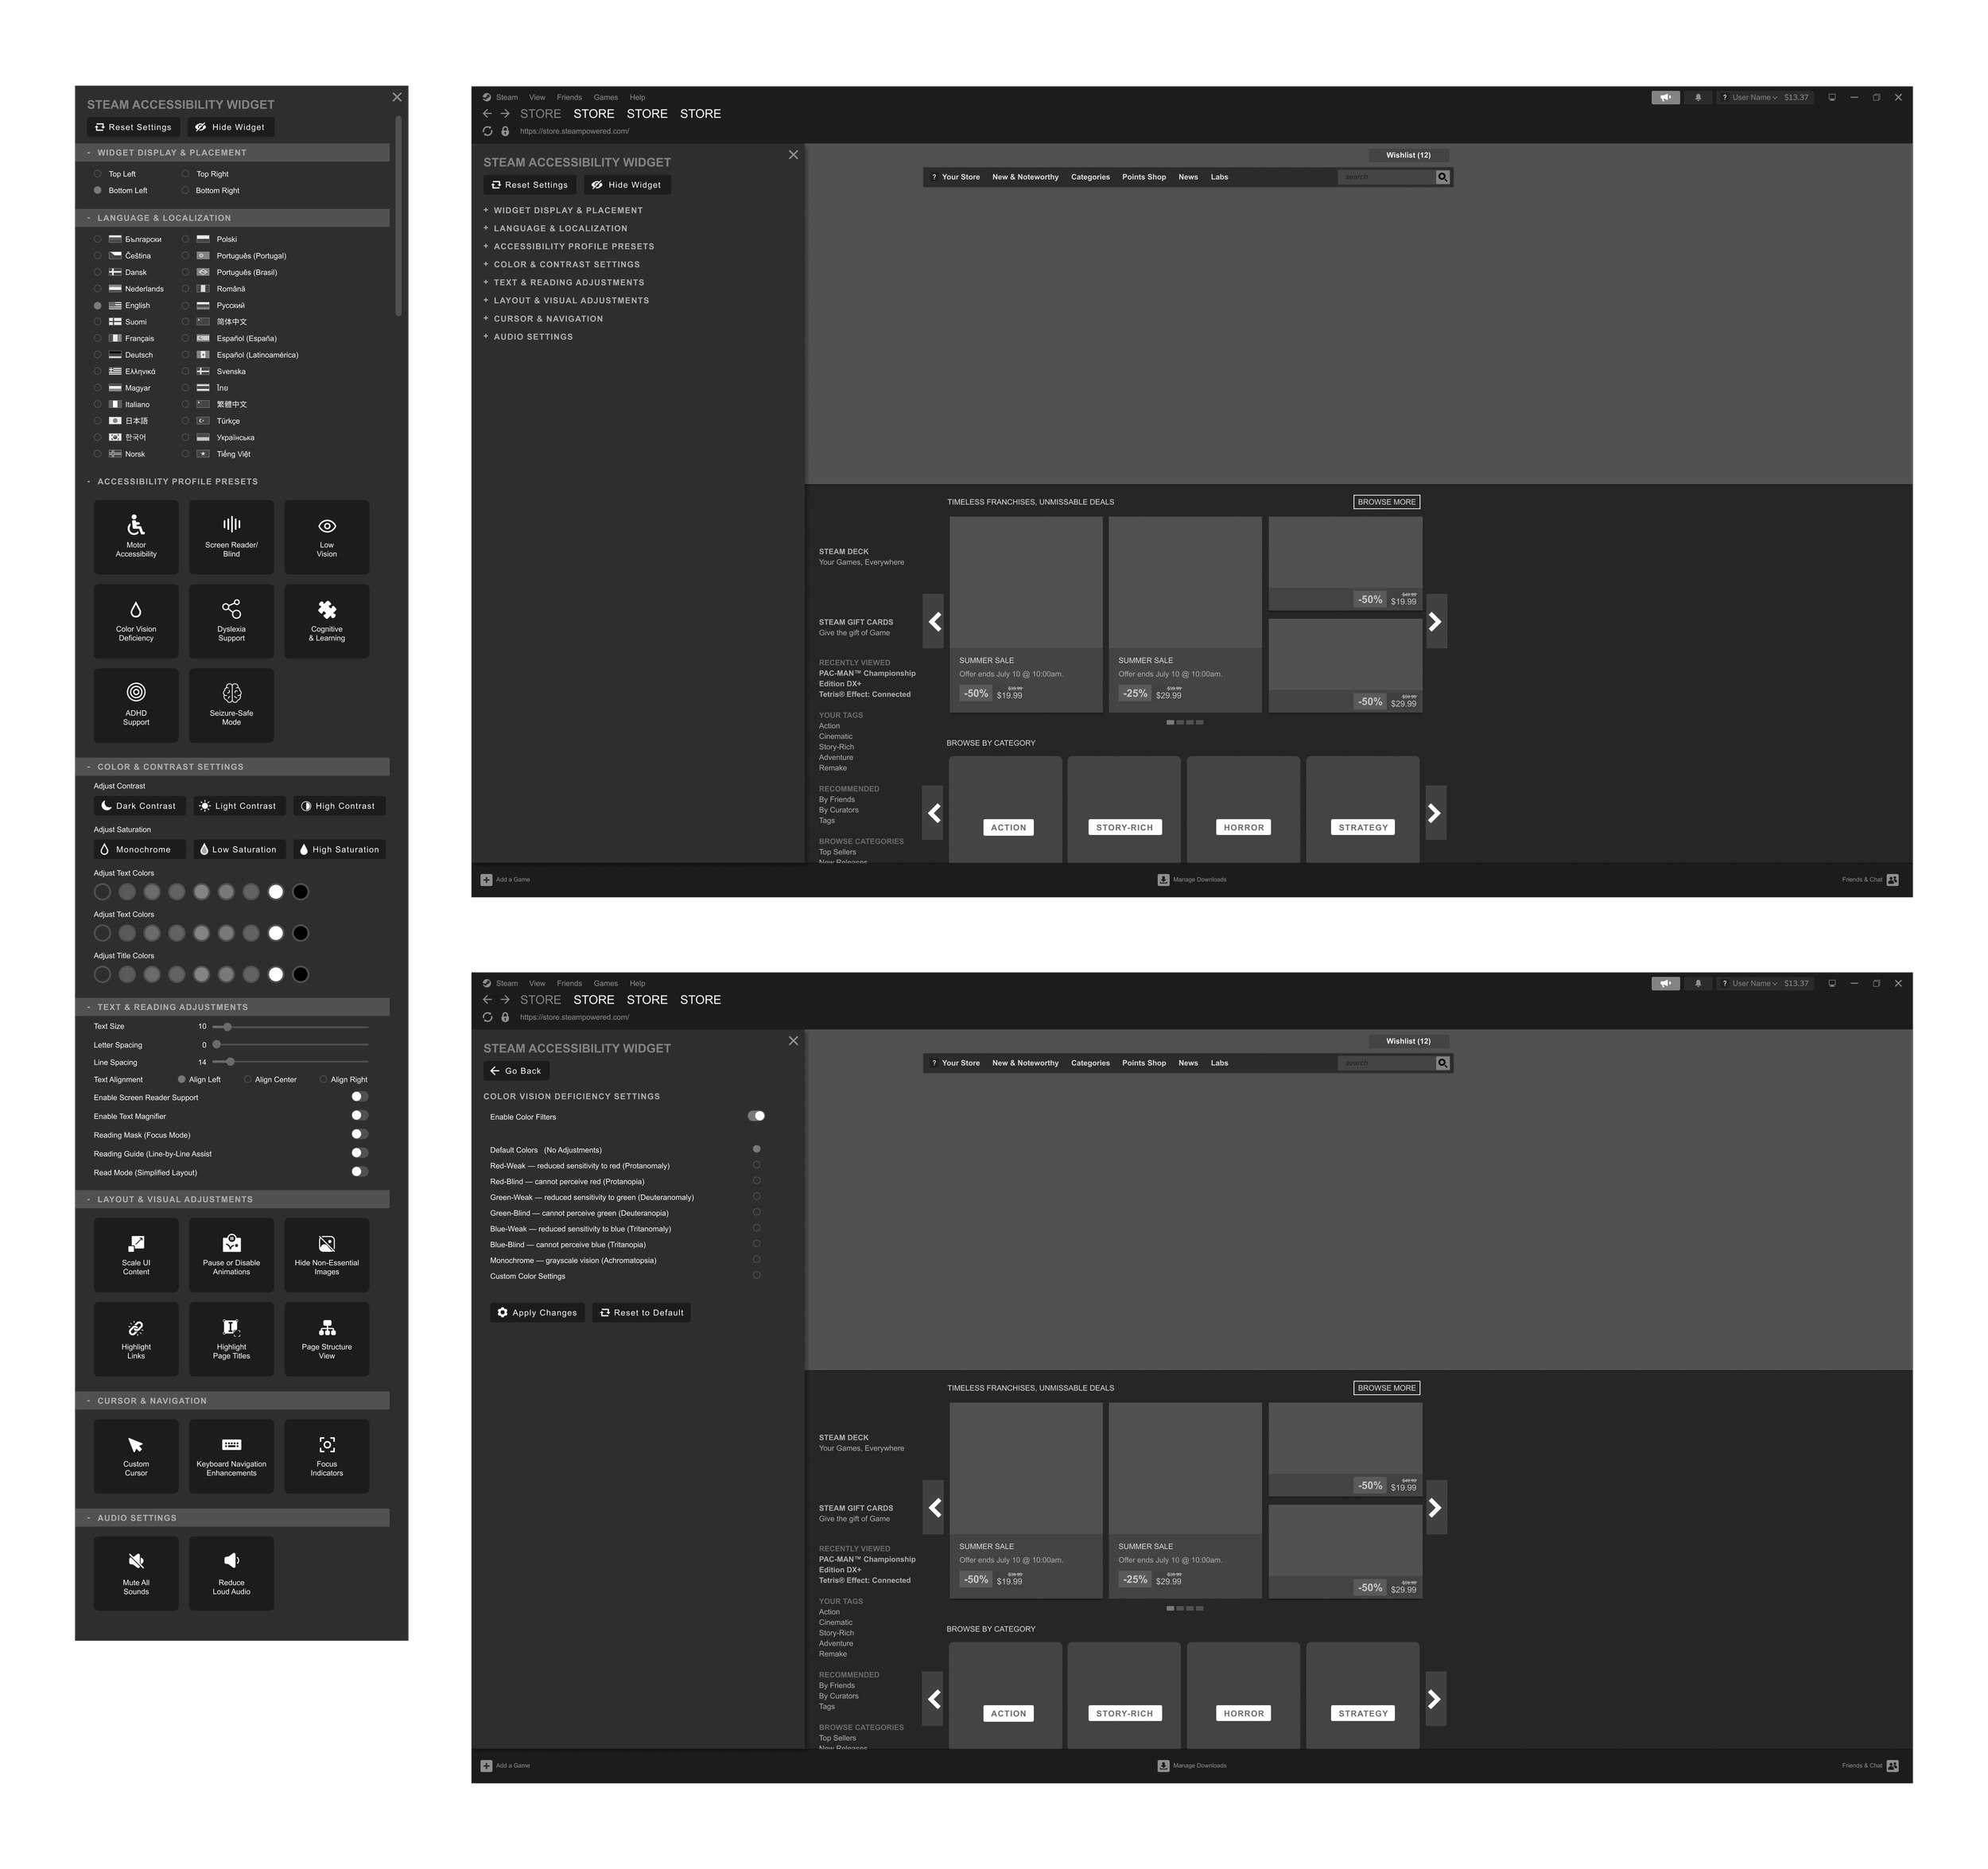Click Add a Game icon in top Steam window
1988x1869 pixels.
[x=486, y=880]
